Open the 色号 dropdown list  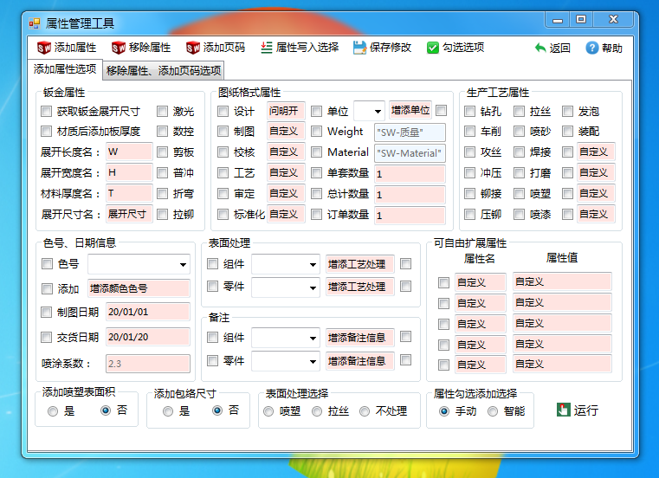tap(139, 264)
